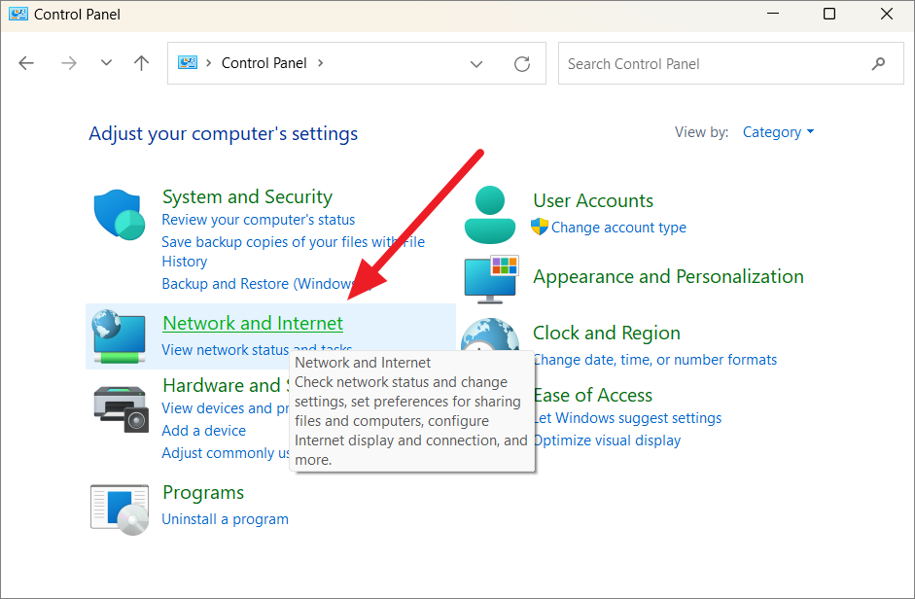Open the View by Category dropdown

click(x=778, y=132)
